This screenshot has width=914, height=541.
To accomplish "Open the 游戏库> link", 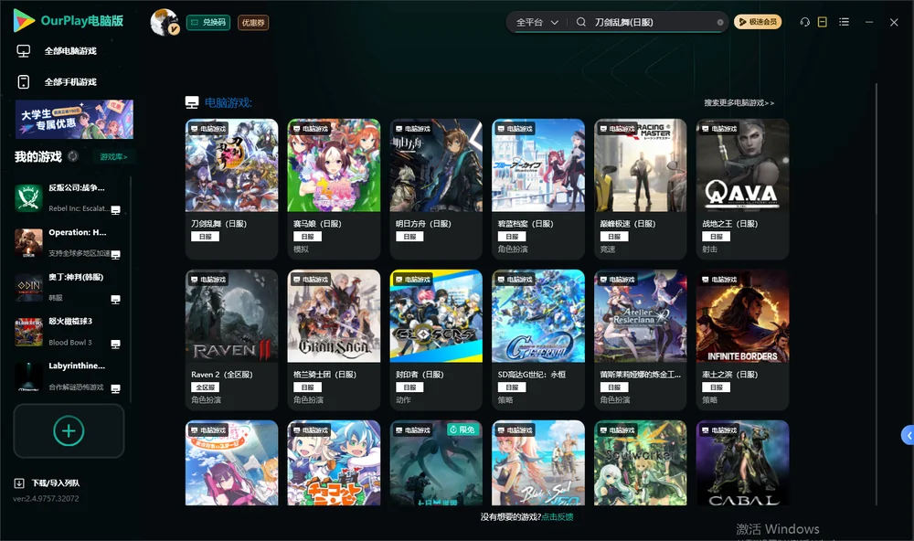I will point(113,157).
